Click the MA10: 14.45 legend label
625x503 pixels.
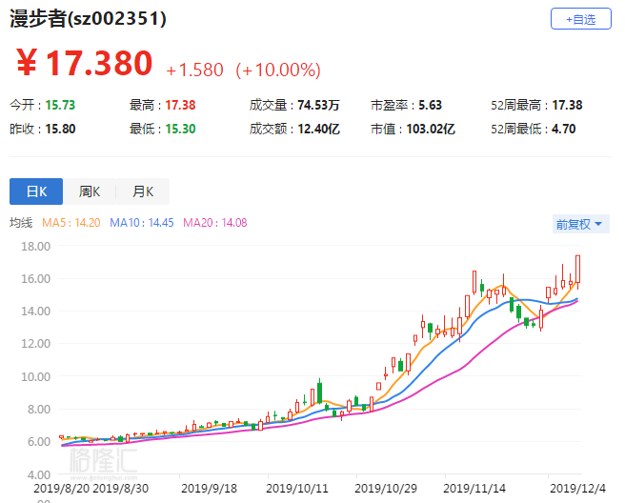(x=142, y=222)
